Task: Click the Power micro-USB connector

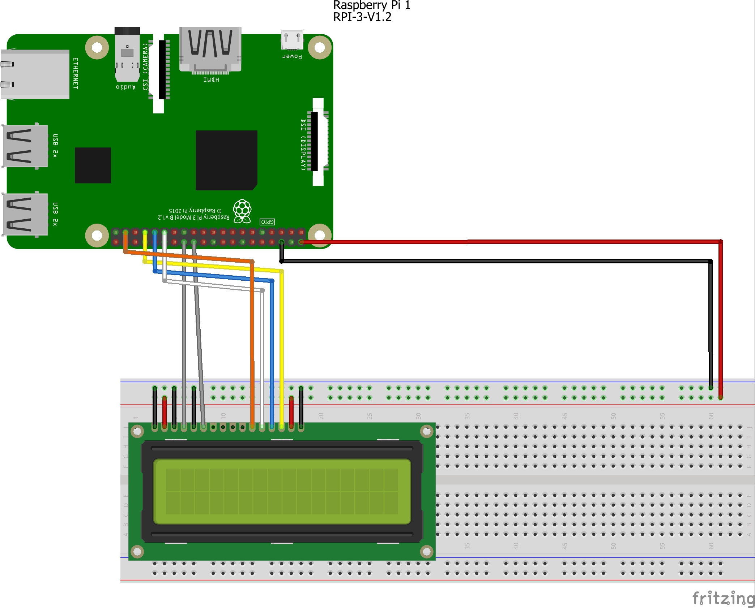Action: (x=293, y=40)
